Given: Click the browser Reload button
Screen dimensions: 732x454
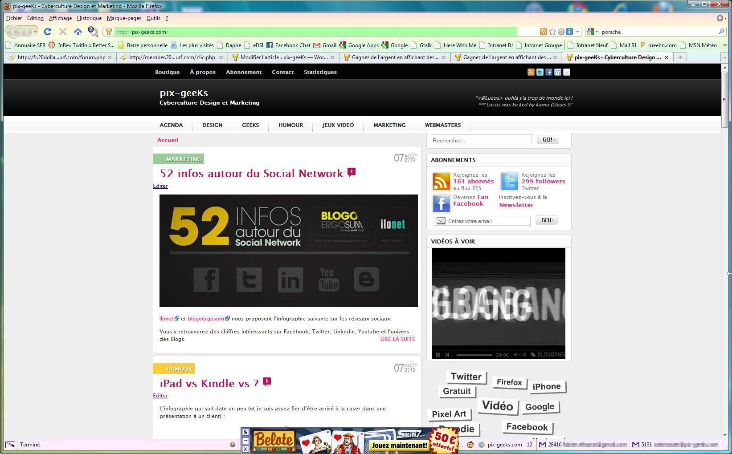Looking at the screenshot, I should pyautogui.click(x=48, y=32).
